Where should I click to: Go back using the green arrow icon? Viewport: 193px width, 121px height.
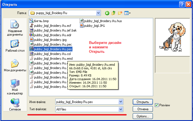point(107,13)
